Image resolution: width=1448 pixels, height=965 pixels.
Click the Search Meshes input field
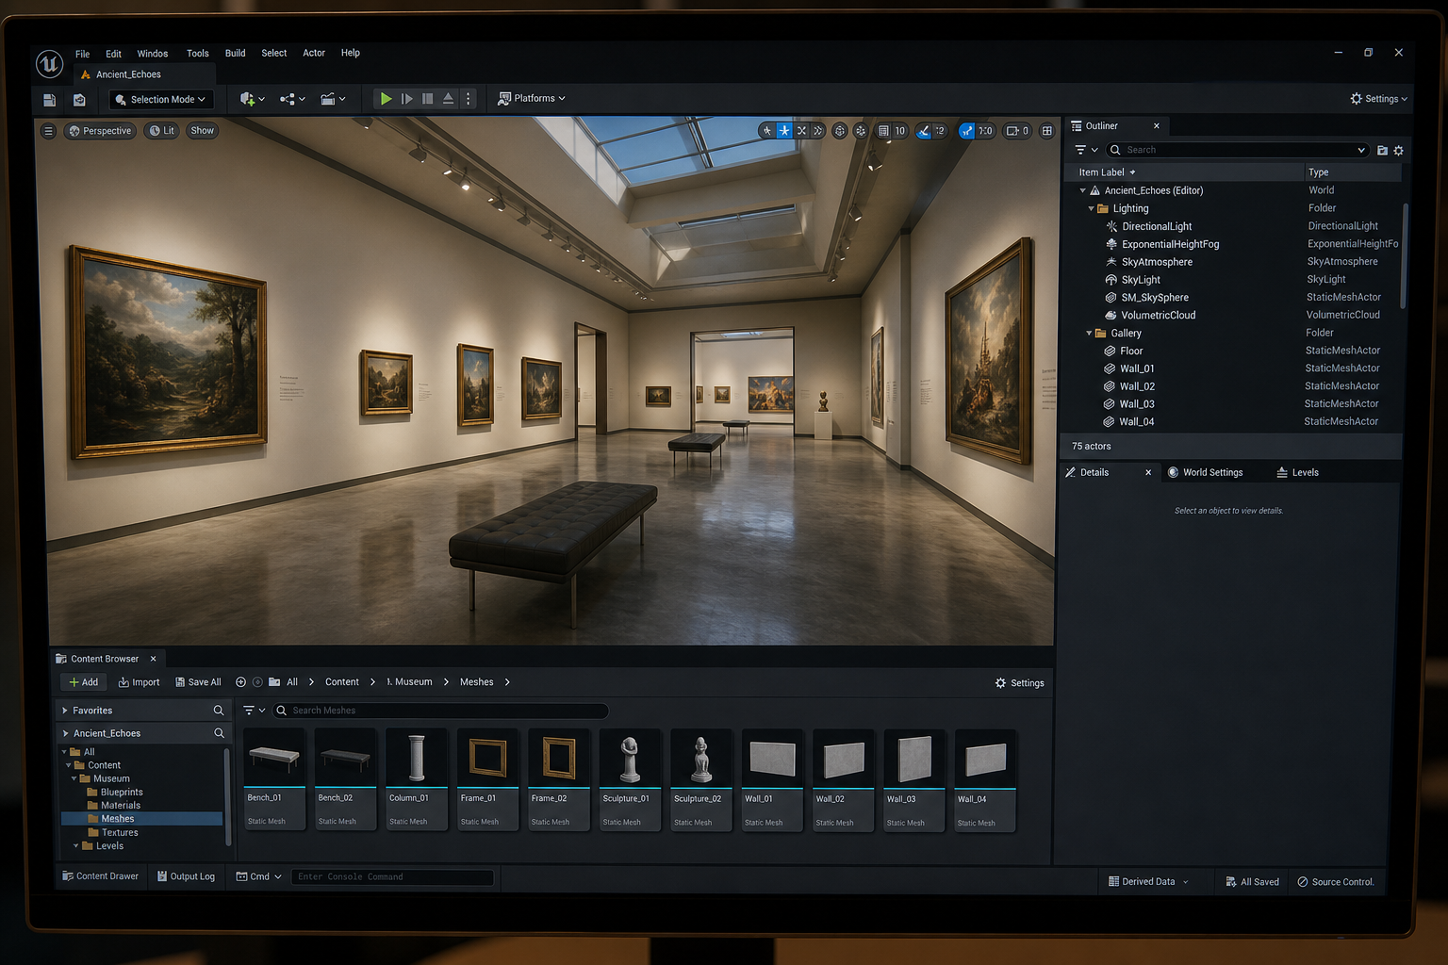440,711
